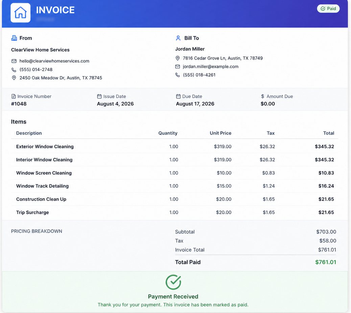
Task: Click document icon next to Invoice Number
Action: point(14,96)
